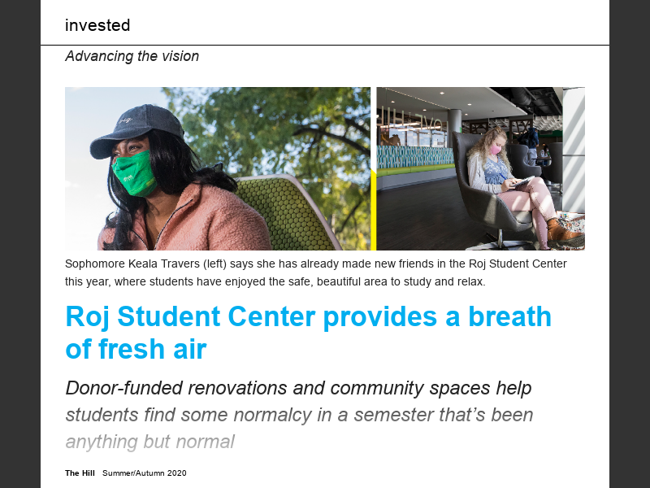650x488 pixels.
Task: Click the gray baseball cap on the woman
Action: (x=128, y=129)
